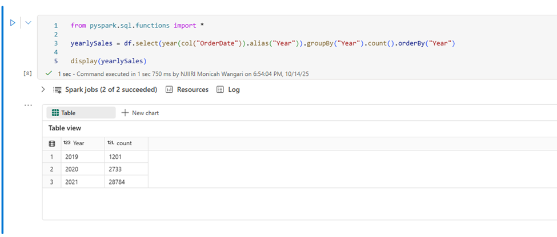Expand the Spark jobs section
Screen dimensions: 557x237
[x=43, y=89]
